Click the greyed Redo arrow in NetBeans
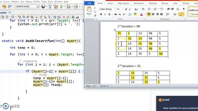This screenshot has width=198, height=111. (10, 6)
